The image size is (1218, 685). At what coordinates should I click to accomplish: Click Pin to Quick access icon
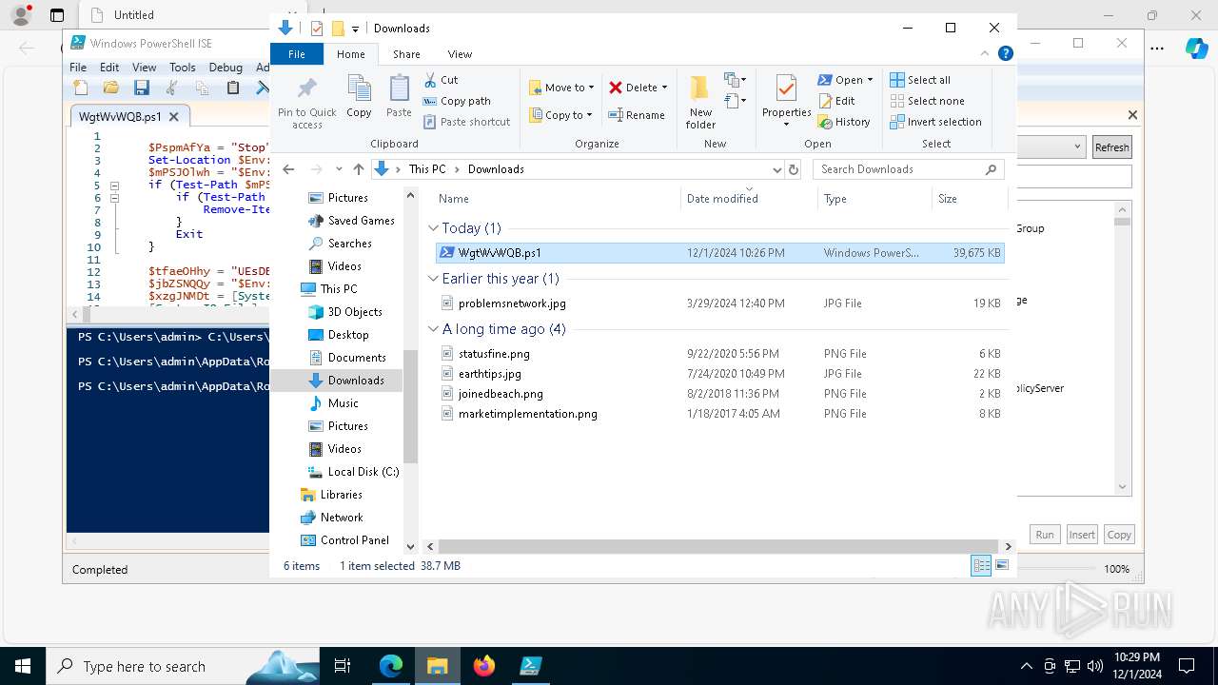click(306, 102)
